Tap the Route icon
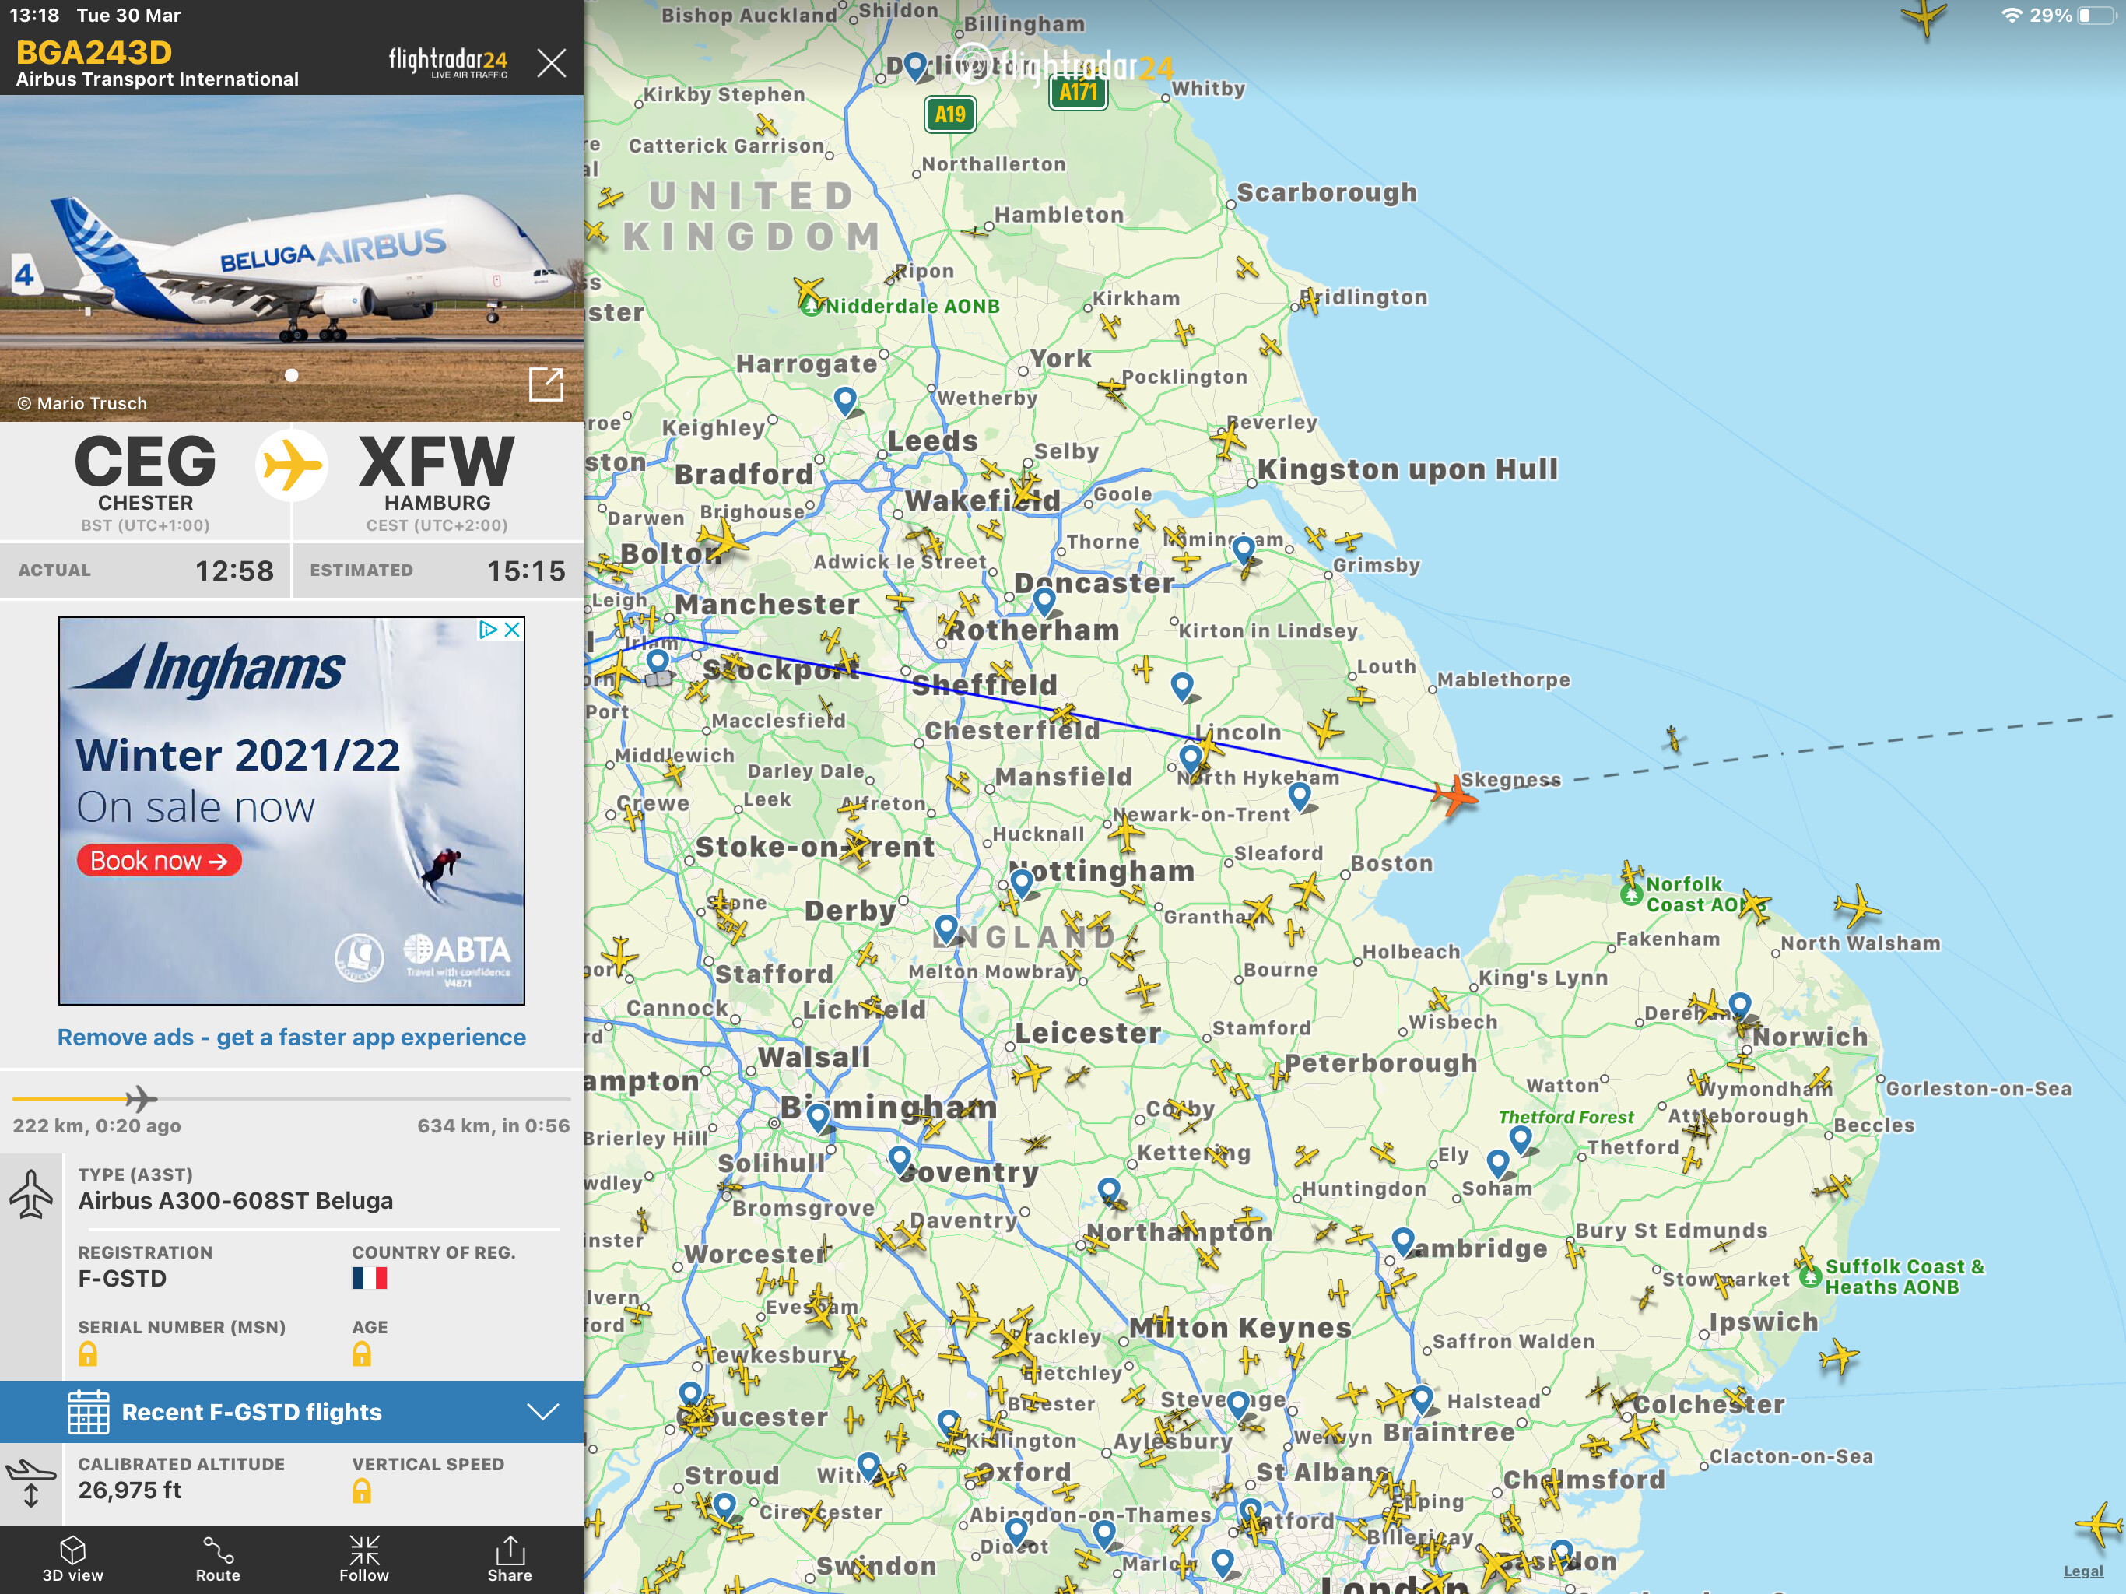Image resolution: width=2126 pixels, height=1594 pixels. click(218, 1557)
